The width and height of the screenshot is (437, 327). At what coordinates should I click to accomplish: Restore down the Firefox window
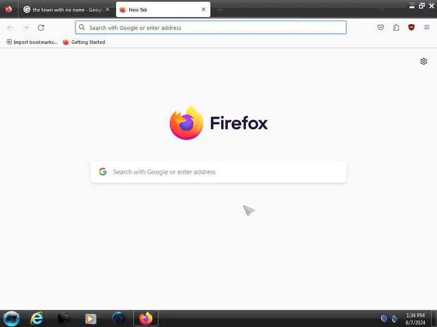[422, 6]
